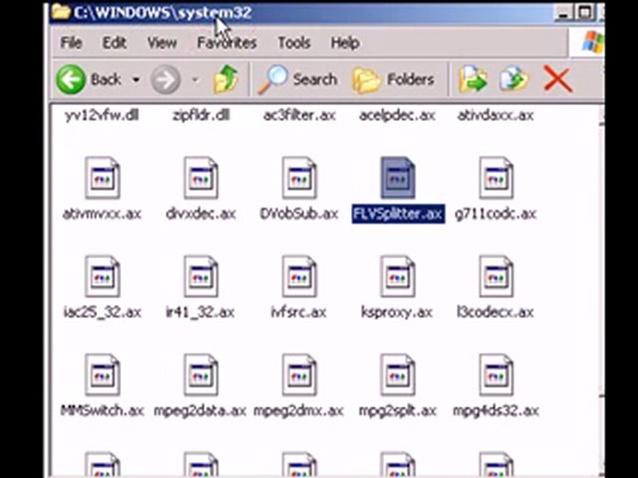638x478 pixels.
Task: Select the ir41_32.ax file icon
Action: click(201, 276)
